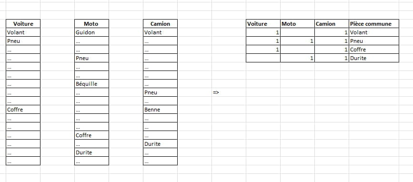Select the Coffre cell in Voiture list
This screenshot has height=182, width=413.
(x=23, y=109)
